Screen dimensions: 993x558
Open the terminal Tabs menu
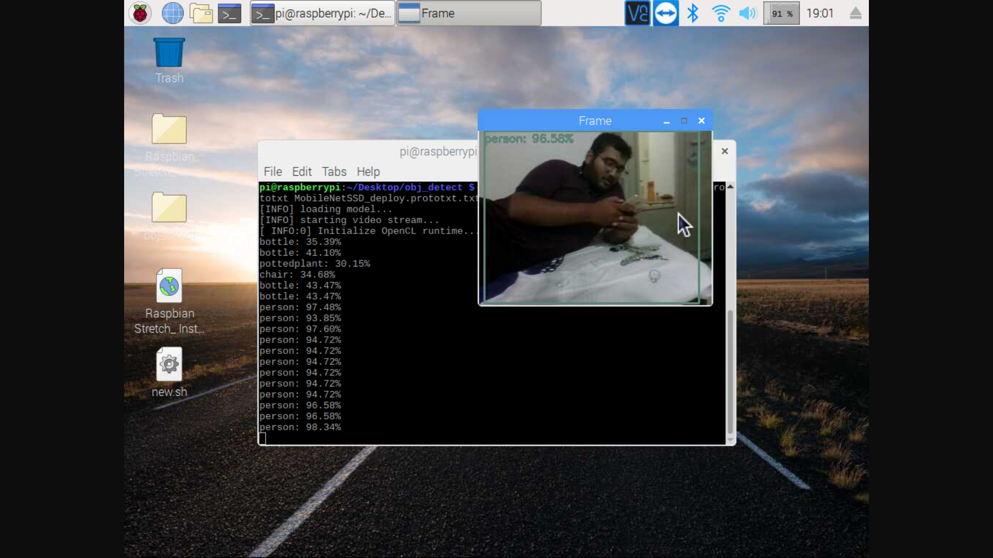pyautogui.click(x=334, y=172)
